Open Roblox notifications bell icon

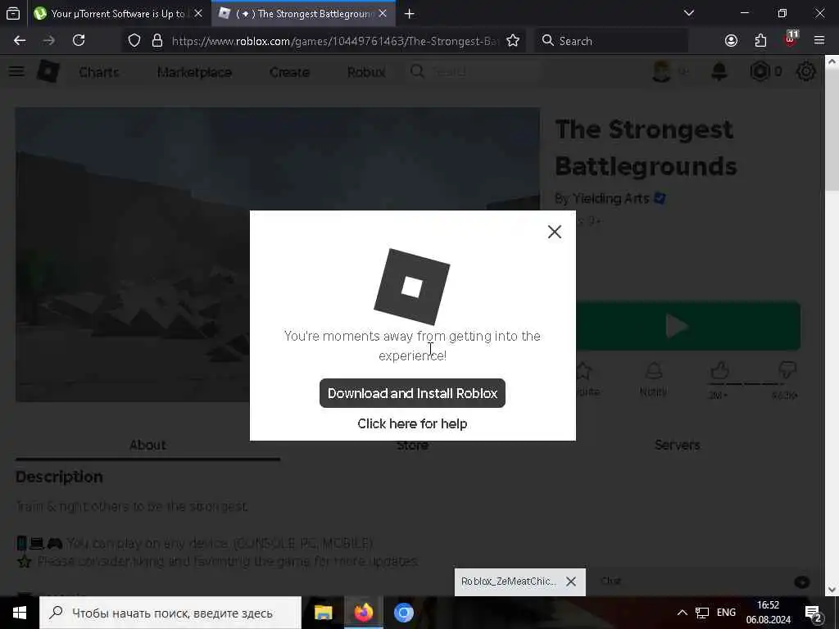(x=719, y=71)
